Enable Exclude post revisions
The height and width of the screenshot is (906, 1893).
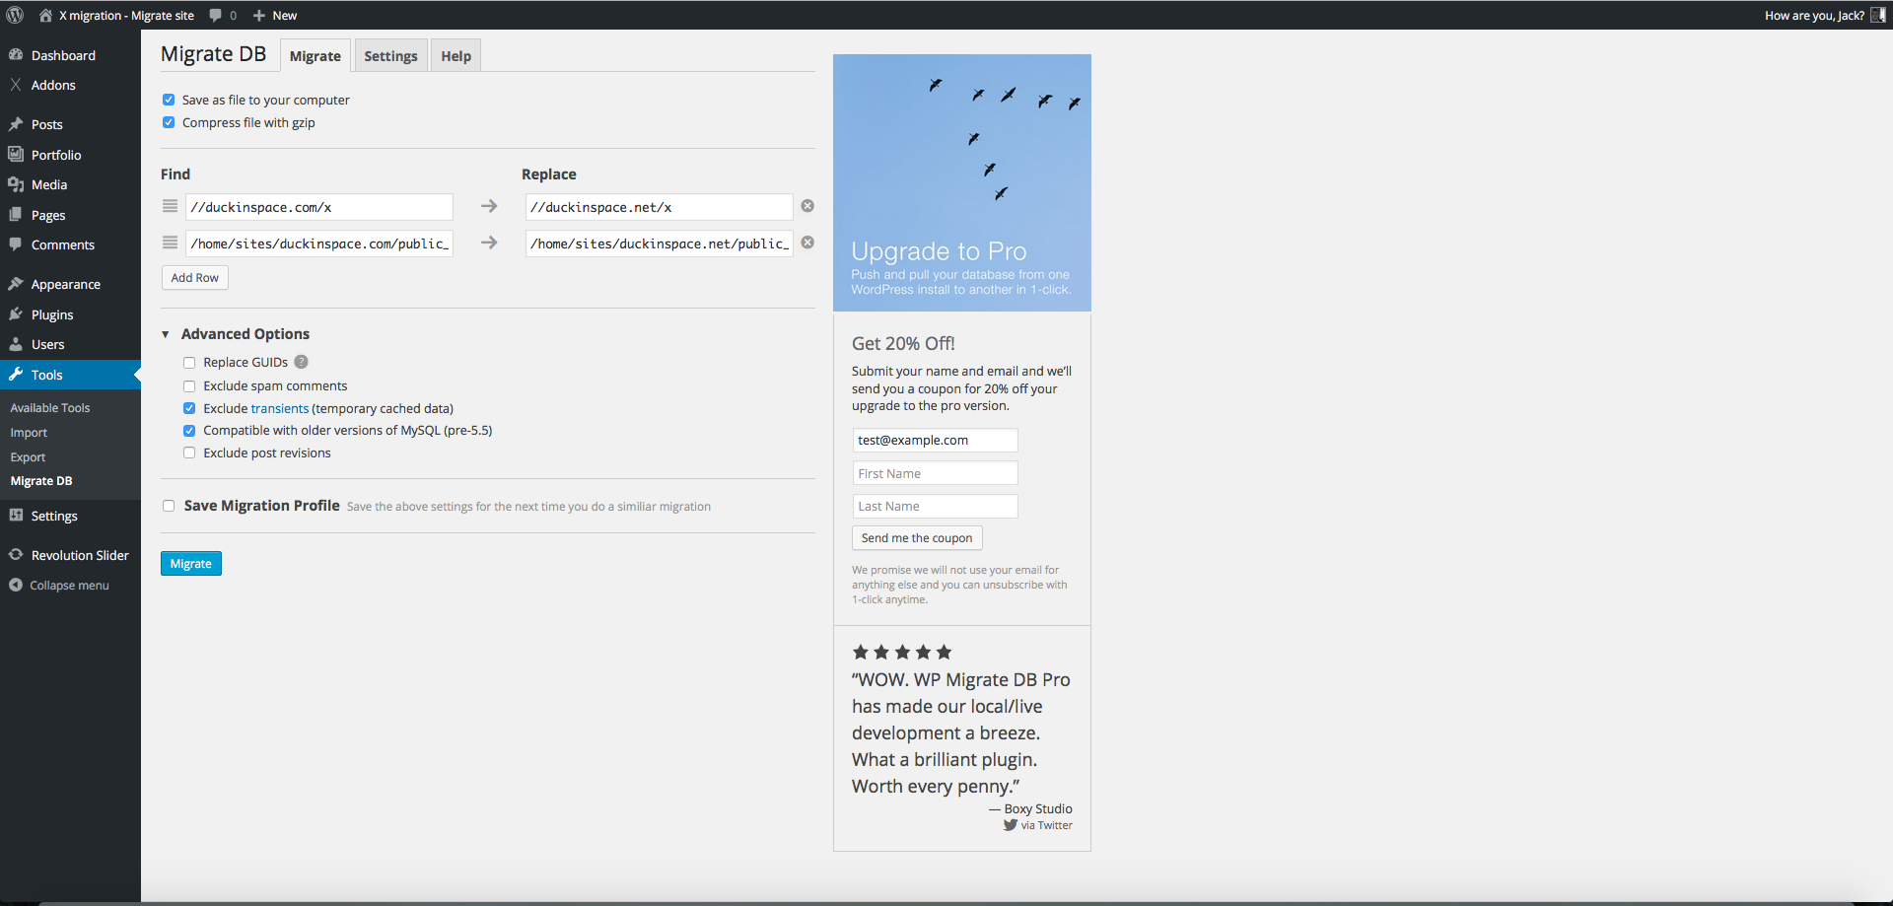click(189, 453)
